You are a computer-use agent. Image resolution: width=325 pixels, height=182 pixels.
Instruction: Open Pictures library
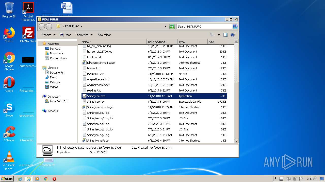55,82
